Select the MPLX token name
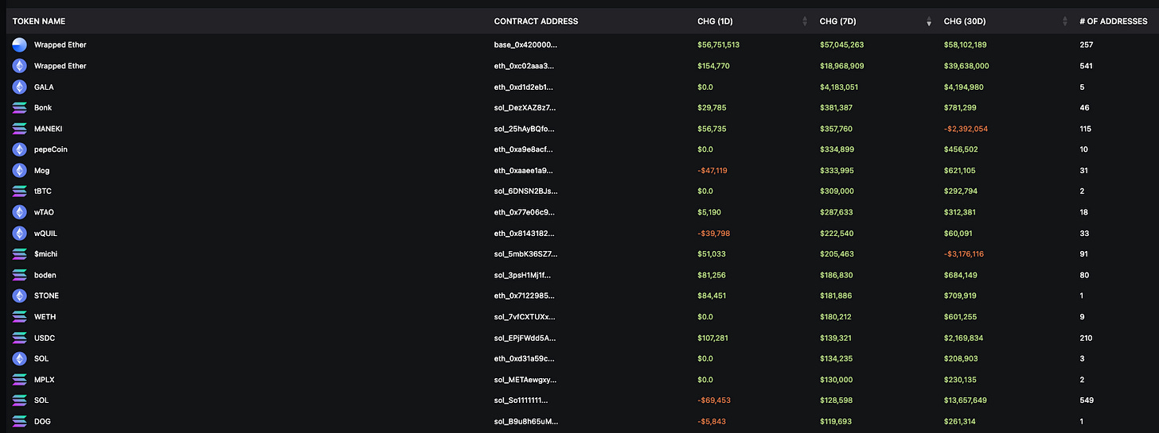This screenshot has height=433, width=1159. tap(43, 380)
